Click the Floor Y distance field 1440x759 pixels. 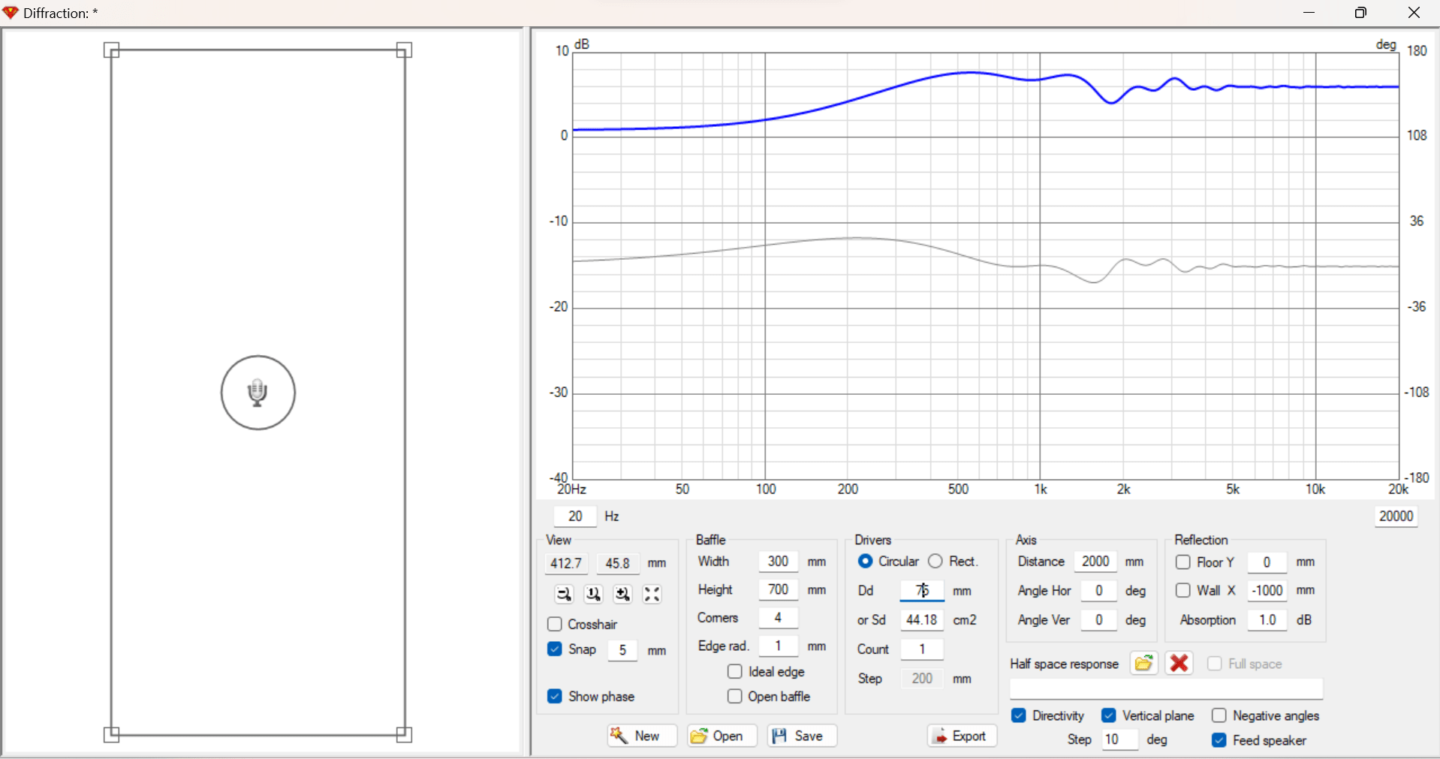(1267, 562)
